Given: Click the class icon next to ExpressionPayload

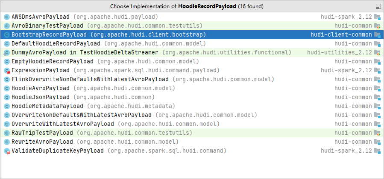Looking at the screenshot, I should point(6,71).
